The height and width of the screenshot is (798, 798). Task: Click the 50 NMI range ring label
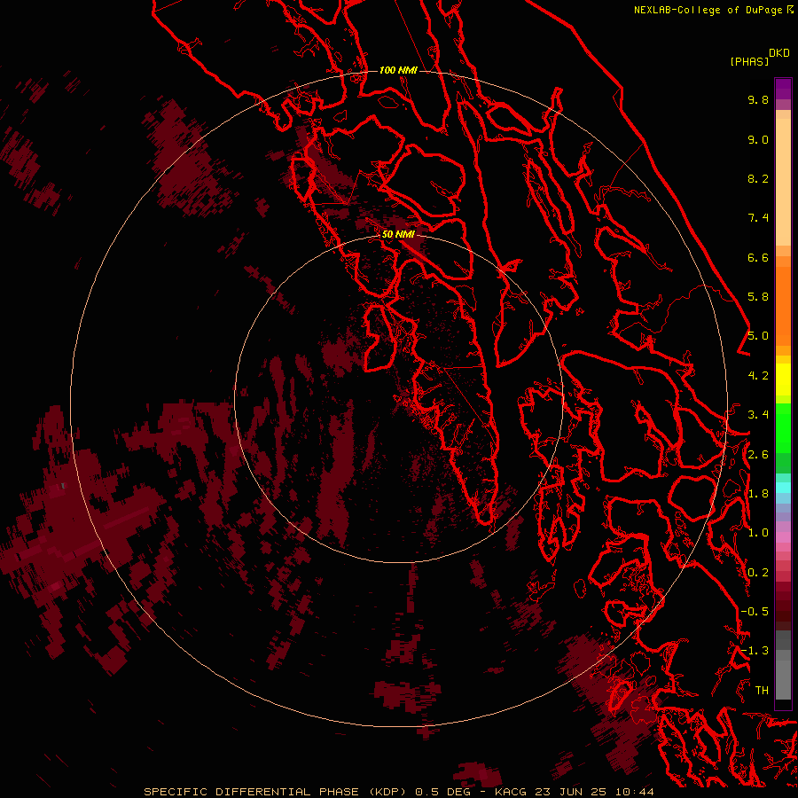coord(398,234)
